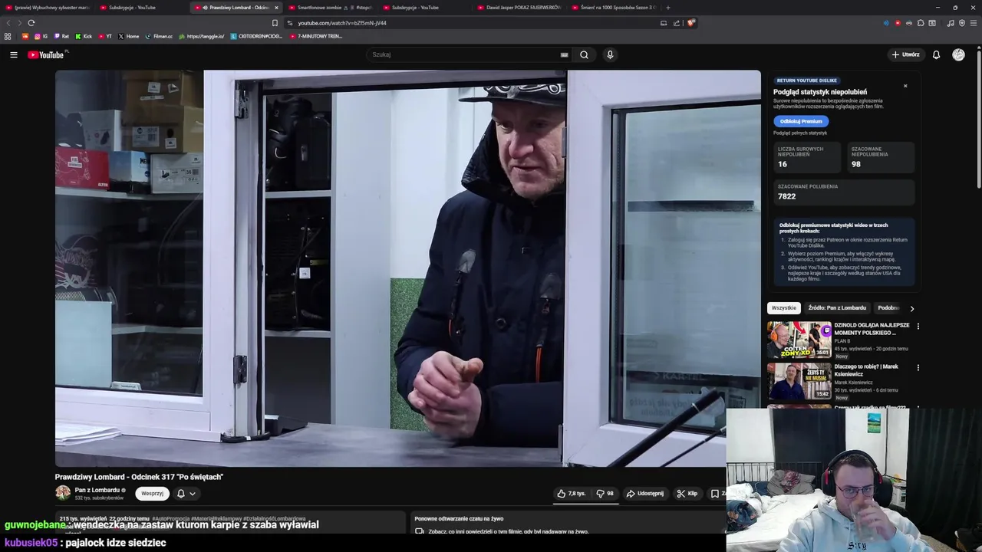Open YouTube notifications bell
Image resolution: width=982 pixels, height=552 pixels.
[936, 54]
